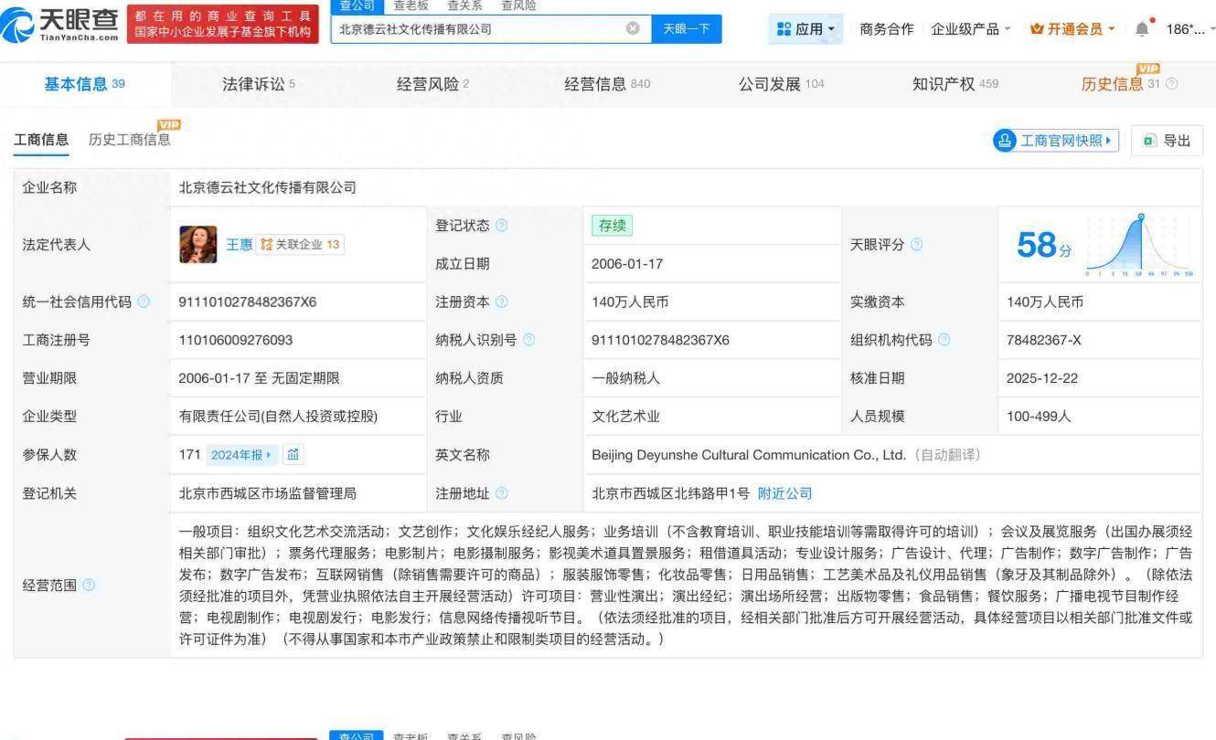Viewport: 1216px width, 740px height.
Task: Click the help icon beside 经营范围
Action: pyautogui.click(x=89, y=585)
